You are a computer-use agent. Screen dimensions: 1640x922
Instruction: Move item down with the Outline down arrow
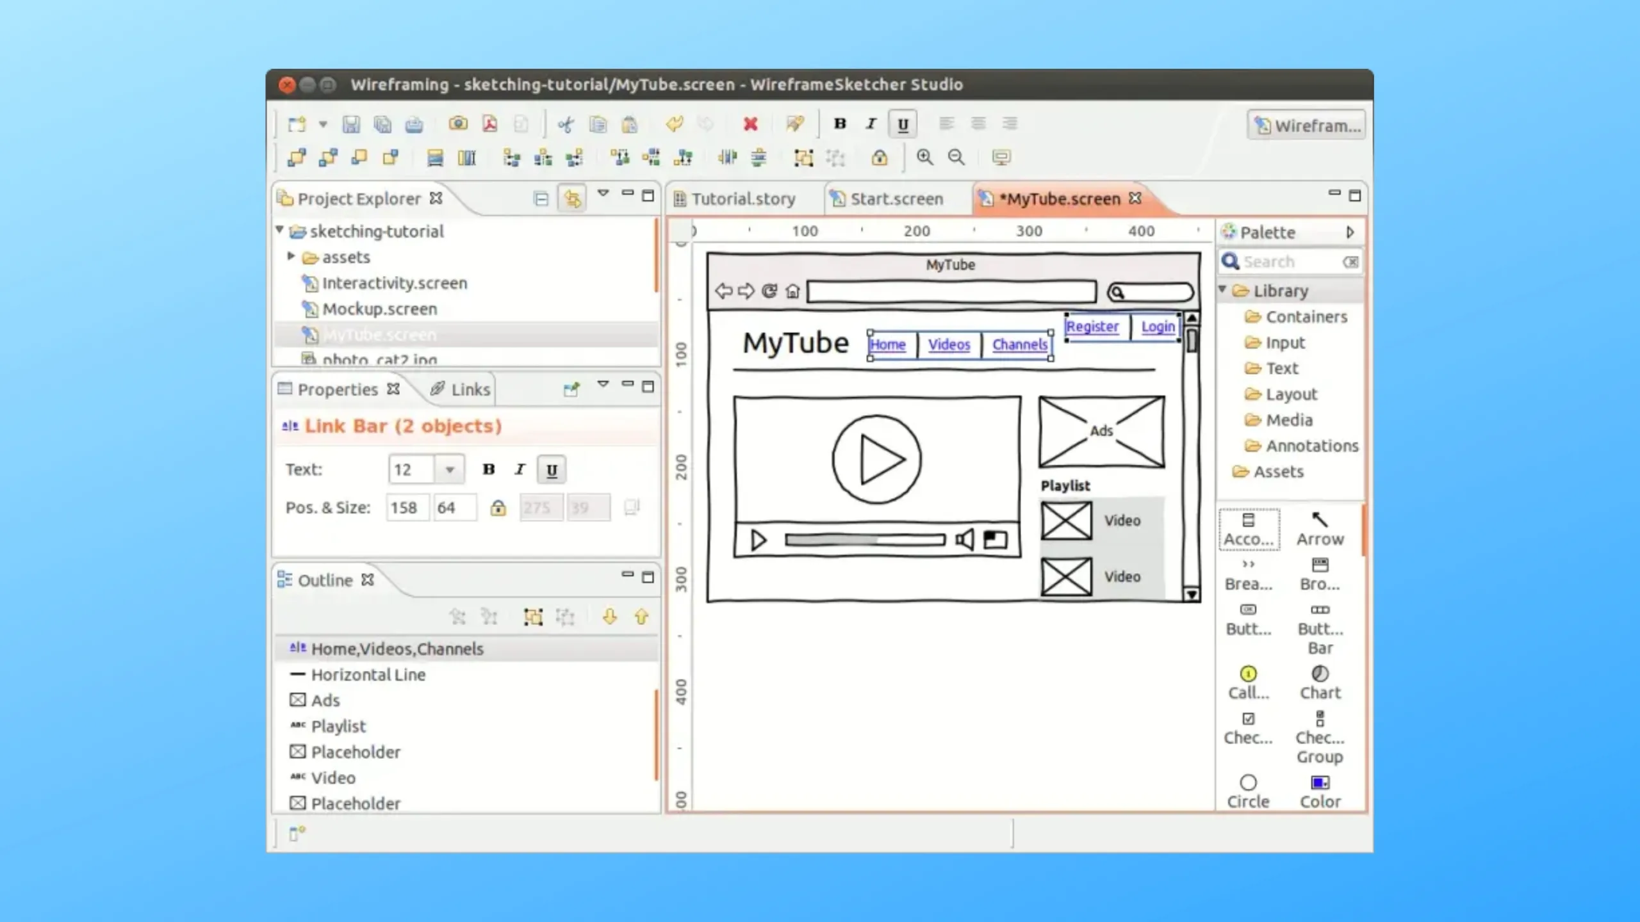[610, 617]
